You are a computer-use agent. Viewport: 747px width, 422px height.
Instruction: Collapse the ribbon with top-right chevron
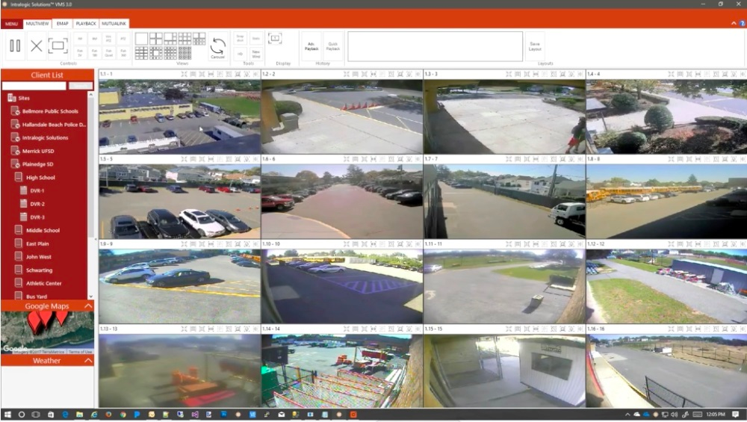click(734, 23)
